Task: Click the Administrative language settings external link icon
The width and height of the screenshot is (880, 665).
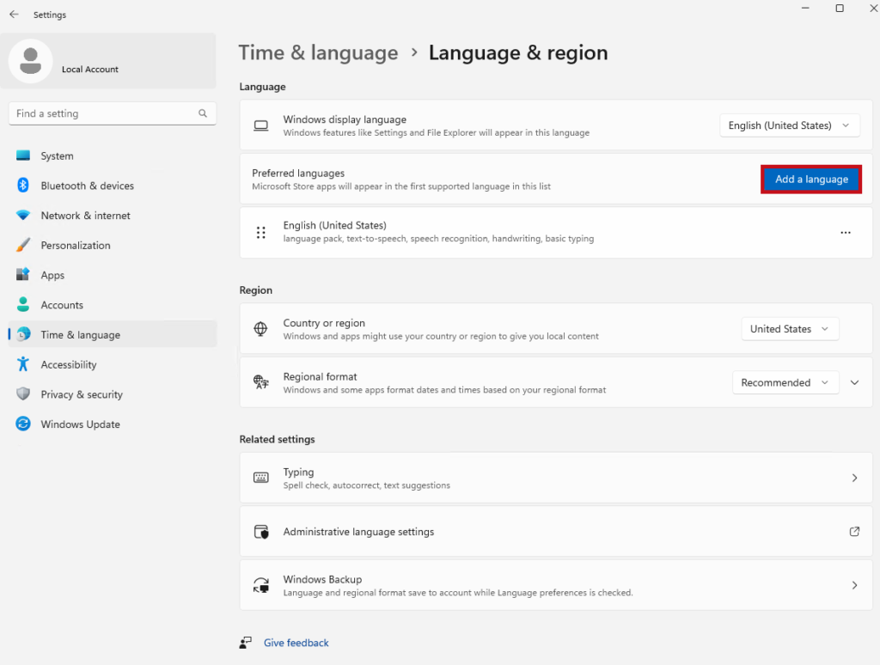Action: pos(854,532)
